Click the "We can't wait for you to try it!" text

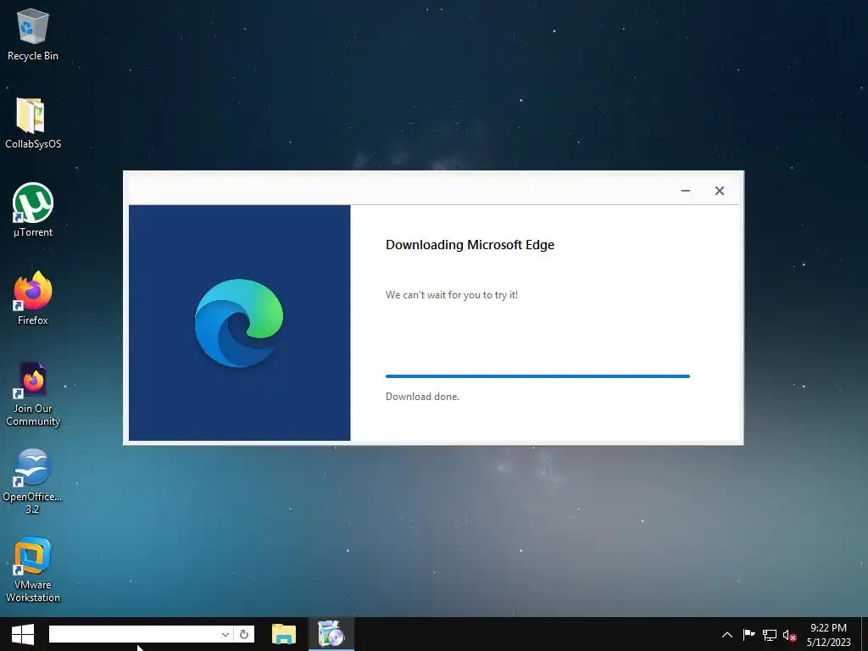coord(452,295)
